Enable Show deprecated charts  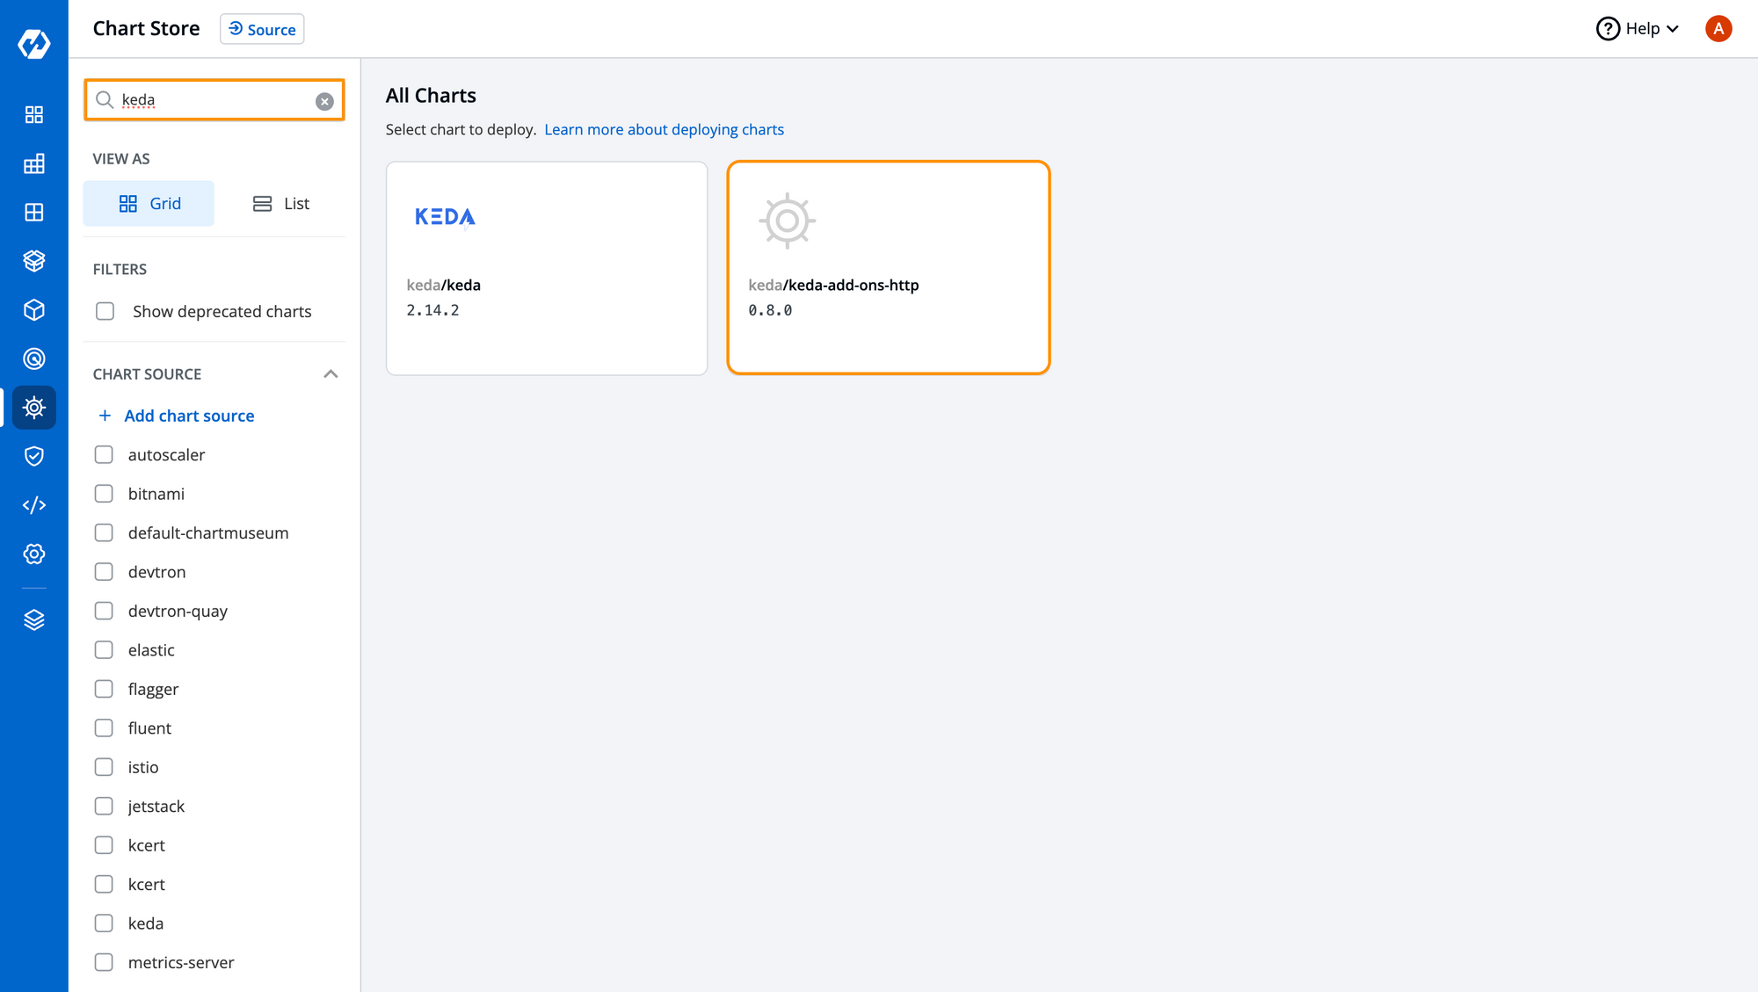(x=105, y=311)
